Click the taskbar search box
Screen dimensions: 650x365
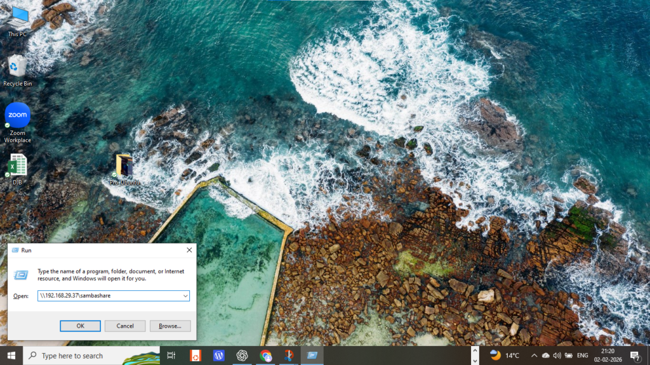tap(91, 355)
